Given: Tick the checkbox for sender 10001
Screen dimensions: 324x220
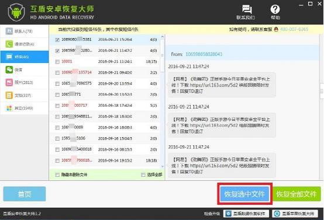Looking at the screenshot, I should click(57, 62).
